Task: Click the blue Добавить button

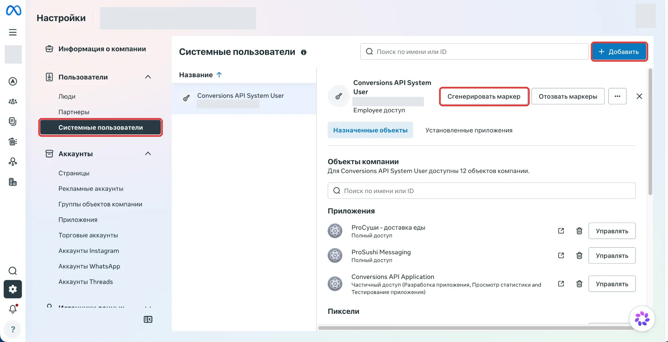Action: [x=619, y=52]
